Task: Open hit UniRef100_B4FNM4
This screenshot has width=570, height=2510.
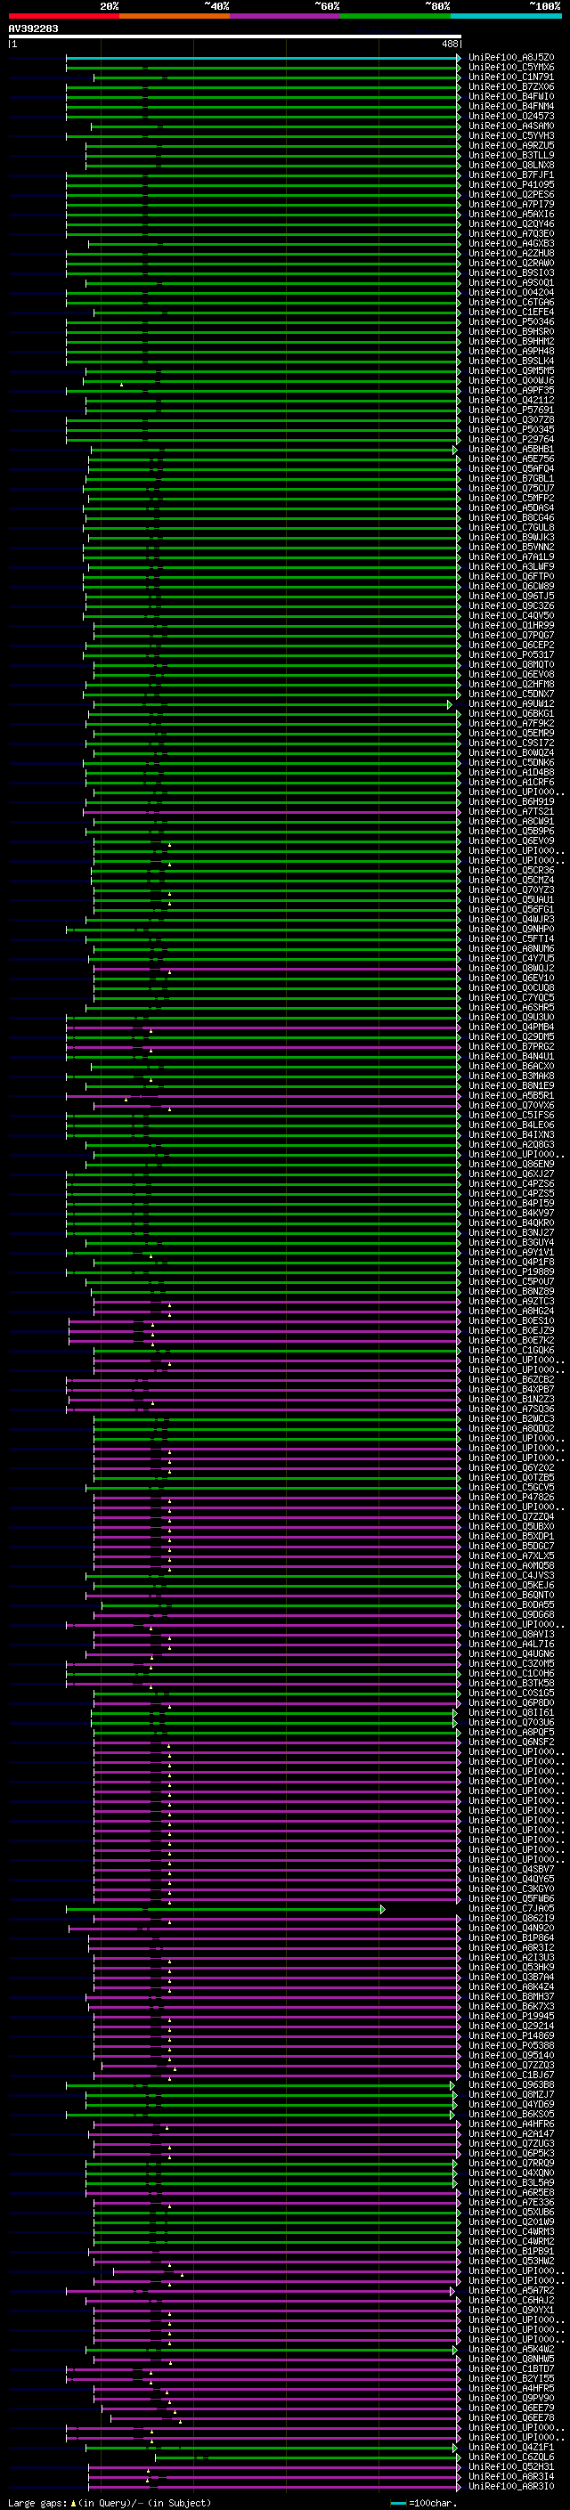Action: 510,106
